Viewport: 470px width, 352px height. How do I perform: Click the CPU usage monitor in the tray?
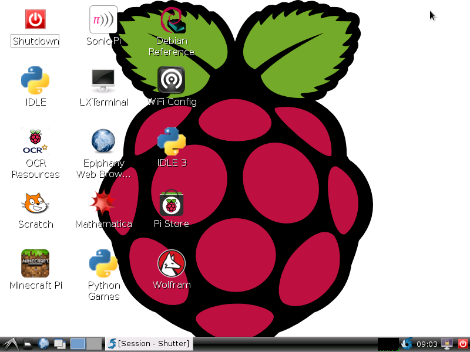pos(388,344)
